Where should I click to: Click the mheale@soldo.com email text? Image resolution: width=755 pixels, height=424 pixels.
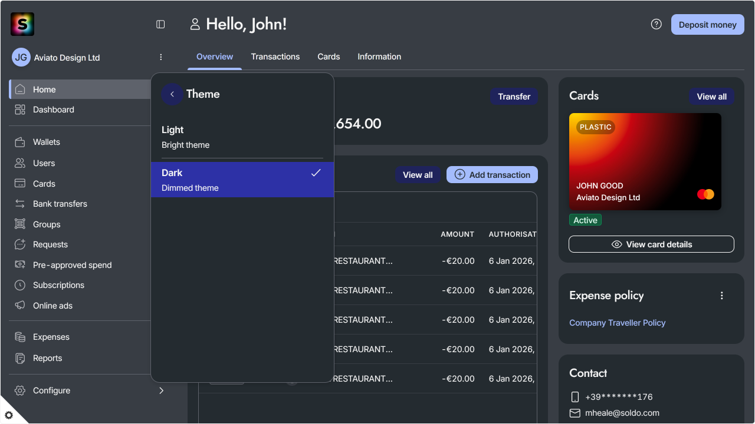pyautogui.click(x=622, y=413)
